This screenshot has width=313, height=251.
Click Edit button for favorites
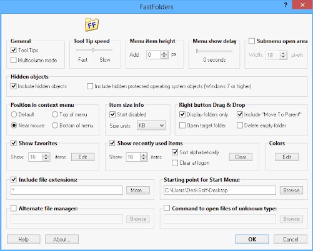point(83,157)
